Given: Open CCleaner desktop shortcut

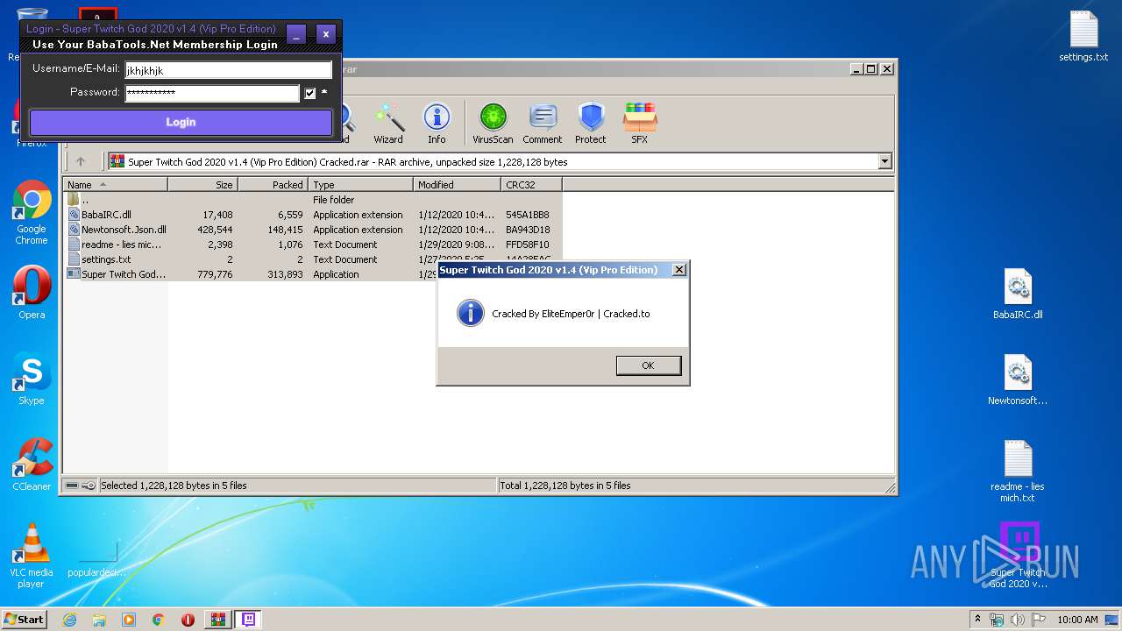Looking at the screenshot, I should [x=32, y=464].
